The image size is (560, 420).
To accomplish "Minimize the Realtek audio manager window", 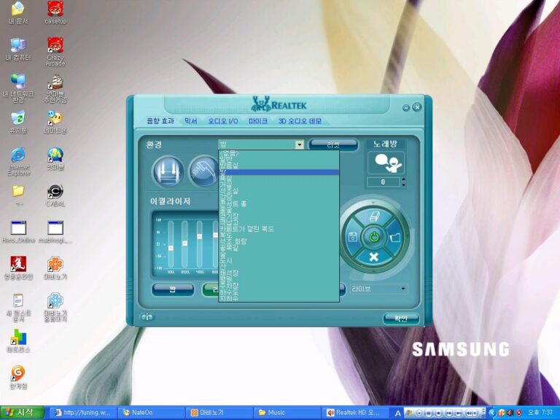I will (406, 107).
